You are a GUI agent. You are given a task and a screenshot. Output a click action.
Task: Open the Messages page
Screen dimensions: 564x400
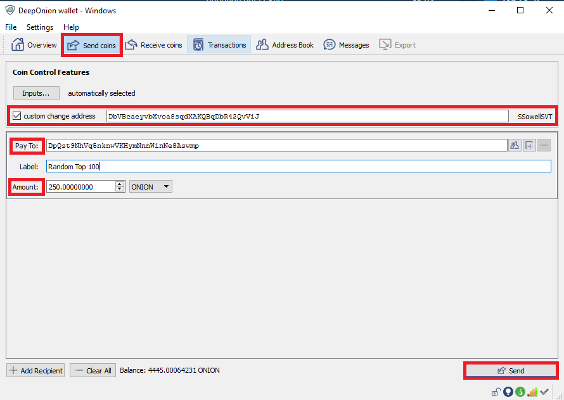pyautogui.click(x=347, y=45)
